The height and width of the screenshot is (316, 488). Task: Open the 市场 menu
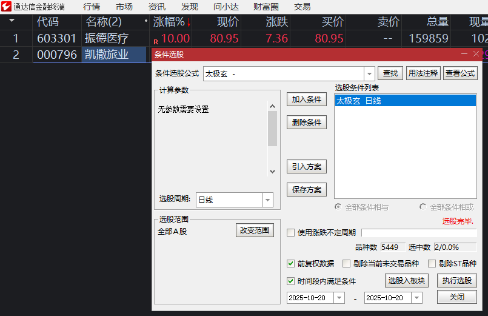click(124, 7)
